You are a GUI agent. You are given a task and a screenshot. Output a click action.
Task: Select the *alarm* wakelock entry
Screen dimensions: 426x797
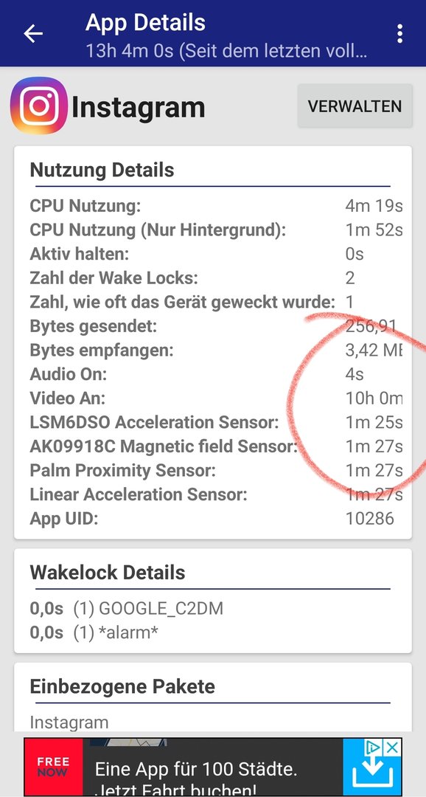tap(94, 632)
